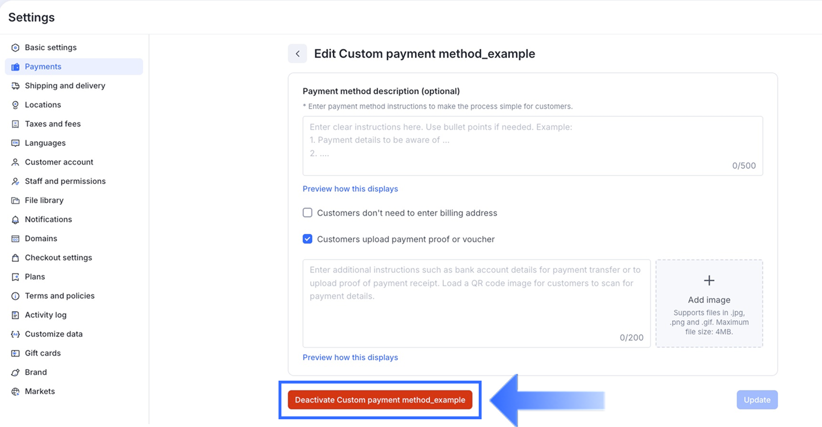Click the File library folder icon

coord(15,200)
